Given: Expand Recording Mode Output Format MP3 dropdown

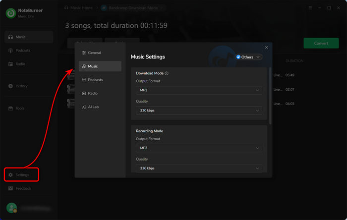Looking at the screenshot, I should click(199, 148).
